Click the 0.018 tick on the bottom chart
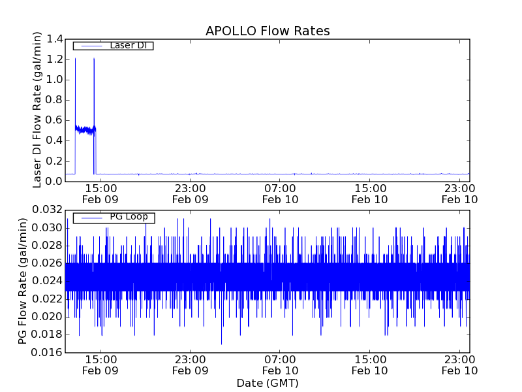Image resolution: width=522 pixels, height=392 pixels. pyautogui.click(x=47, y=335)
